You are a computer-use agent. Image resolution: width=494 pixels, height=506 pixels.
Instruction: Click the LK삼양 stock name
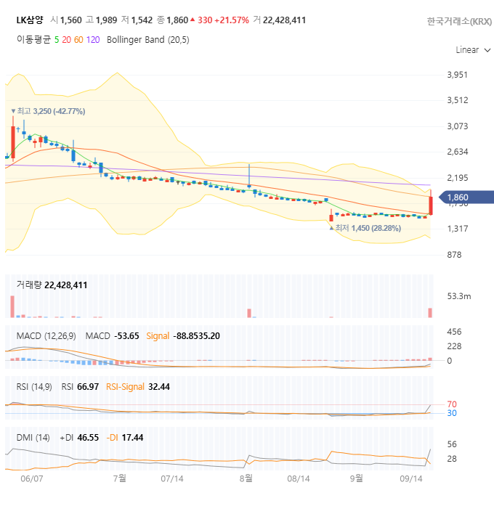[30, 20]
